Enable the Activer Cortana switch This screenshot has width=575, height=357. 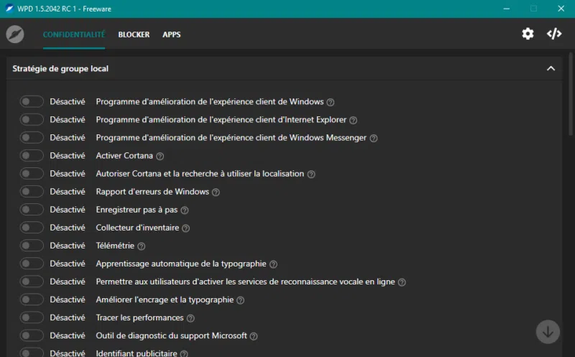pos(32,155)
